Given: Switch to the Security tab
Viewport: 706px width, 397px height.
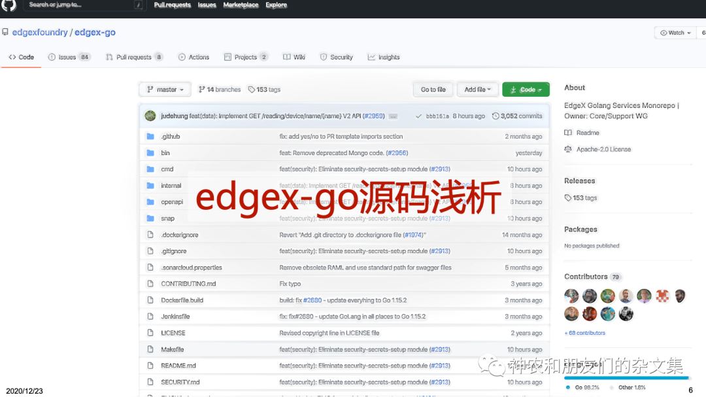Looking at the screenshot, I should pos(337,58).
